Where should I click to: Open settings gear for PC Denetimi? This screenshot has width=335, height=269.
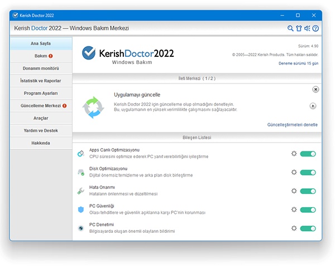pos(294,228)
